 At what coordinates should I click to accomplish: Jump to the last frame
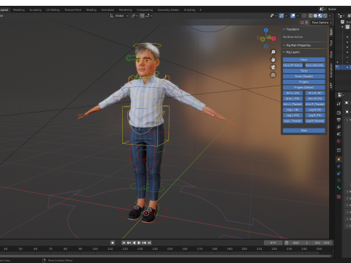click(149, 243)
